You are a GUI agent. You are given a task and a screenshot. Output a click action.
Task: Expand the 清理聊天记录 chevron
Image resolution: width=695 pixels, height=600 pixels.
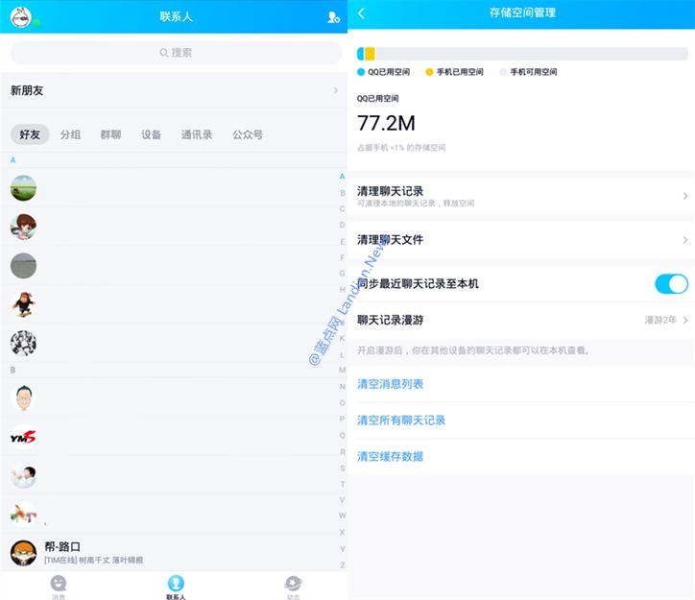[685, 196]
